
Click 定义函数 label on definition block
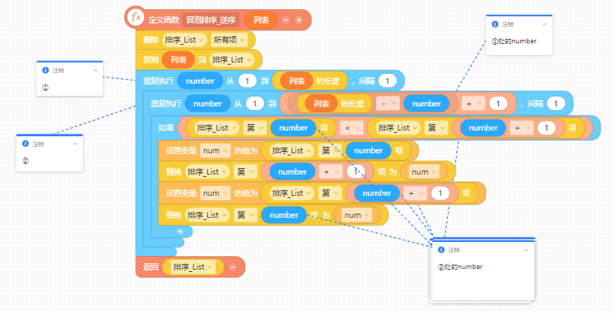164,20
